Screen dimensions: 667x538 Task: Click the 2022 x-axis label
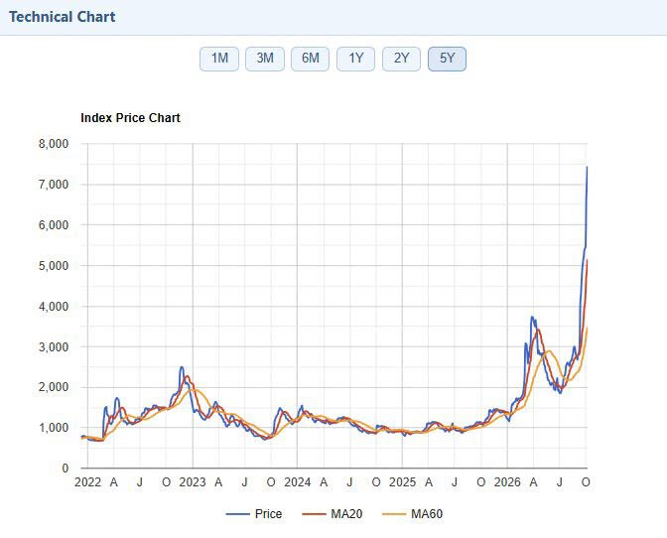point(87,482)
